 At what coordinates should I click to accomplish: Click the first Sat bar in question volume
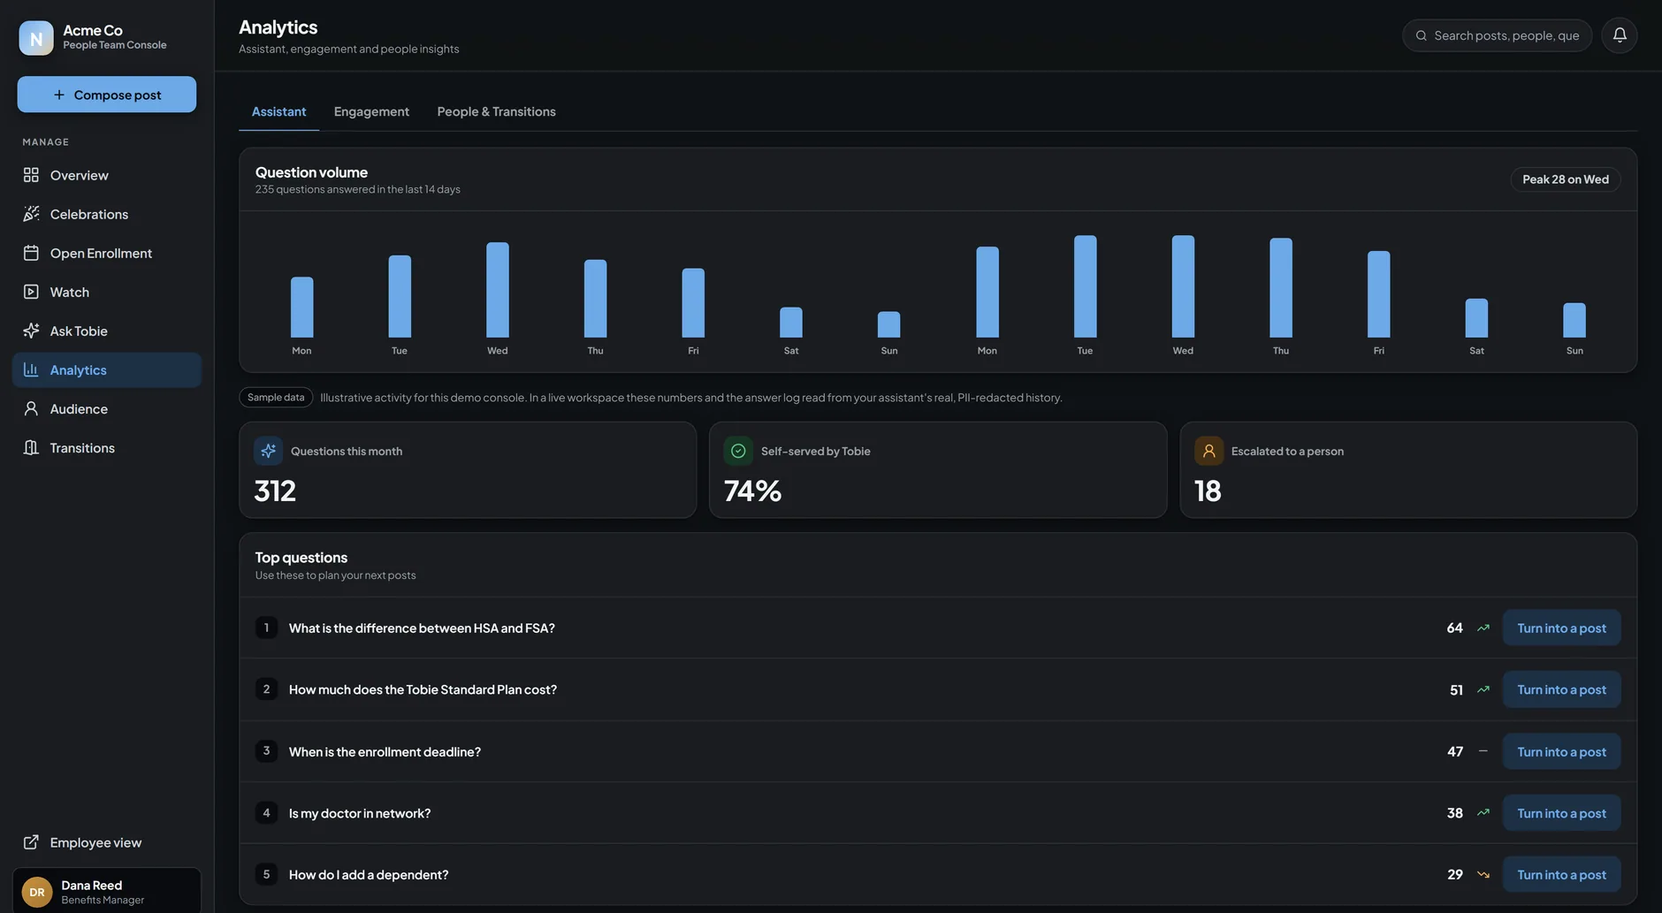[x=791, y=323]
